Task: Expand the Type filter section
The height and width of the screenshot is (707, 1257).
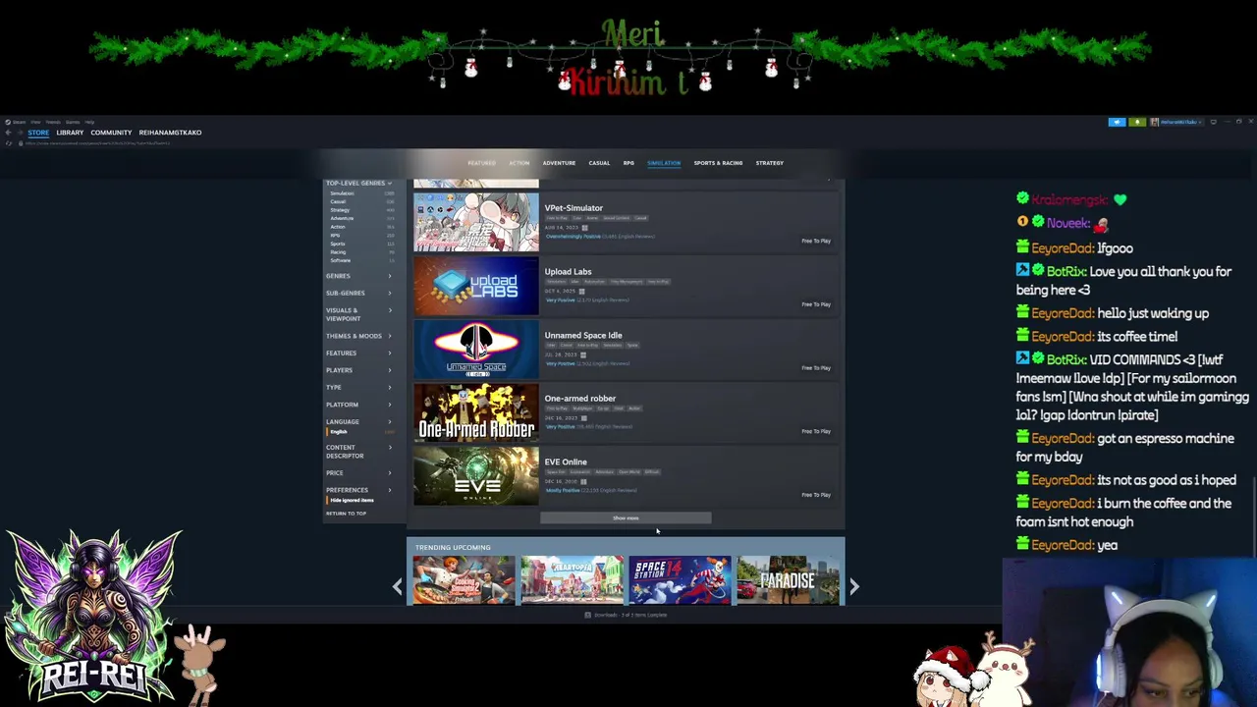Action: coord(358,387)
